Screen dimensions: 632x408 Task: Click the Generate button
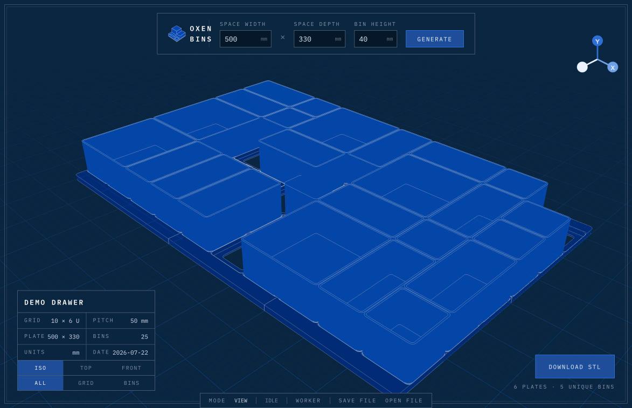pos(434,39)
